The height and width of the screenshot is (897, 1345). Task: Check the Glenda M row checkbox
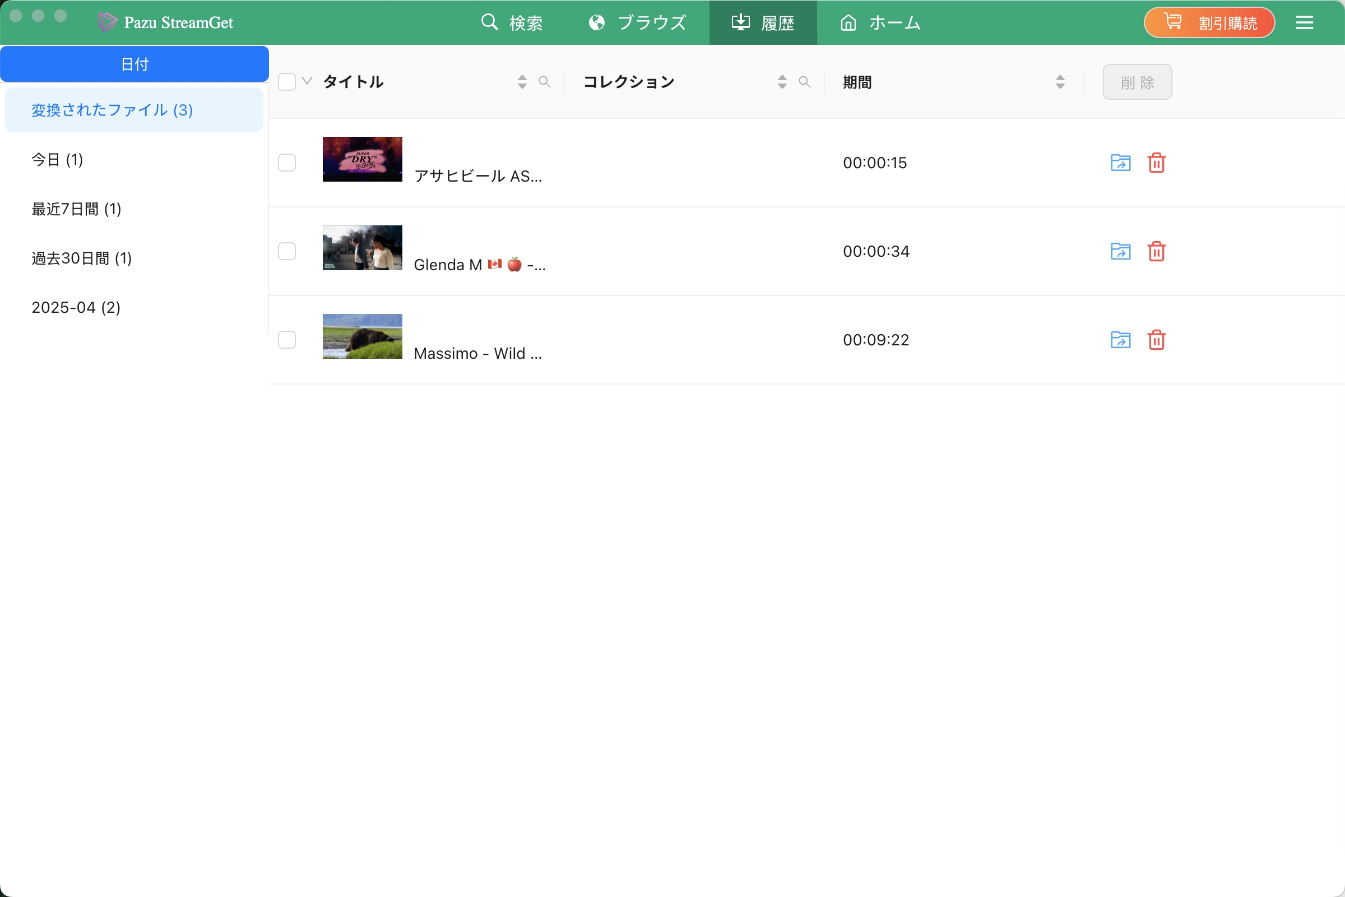pos(287,252)
